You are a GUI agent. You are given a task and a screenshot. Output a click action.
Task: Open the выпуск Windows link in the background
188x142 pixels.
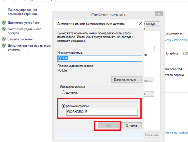[x=176, y=40]
